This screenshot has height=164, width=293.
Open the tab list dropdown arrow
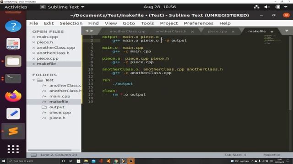(287, 31)
